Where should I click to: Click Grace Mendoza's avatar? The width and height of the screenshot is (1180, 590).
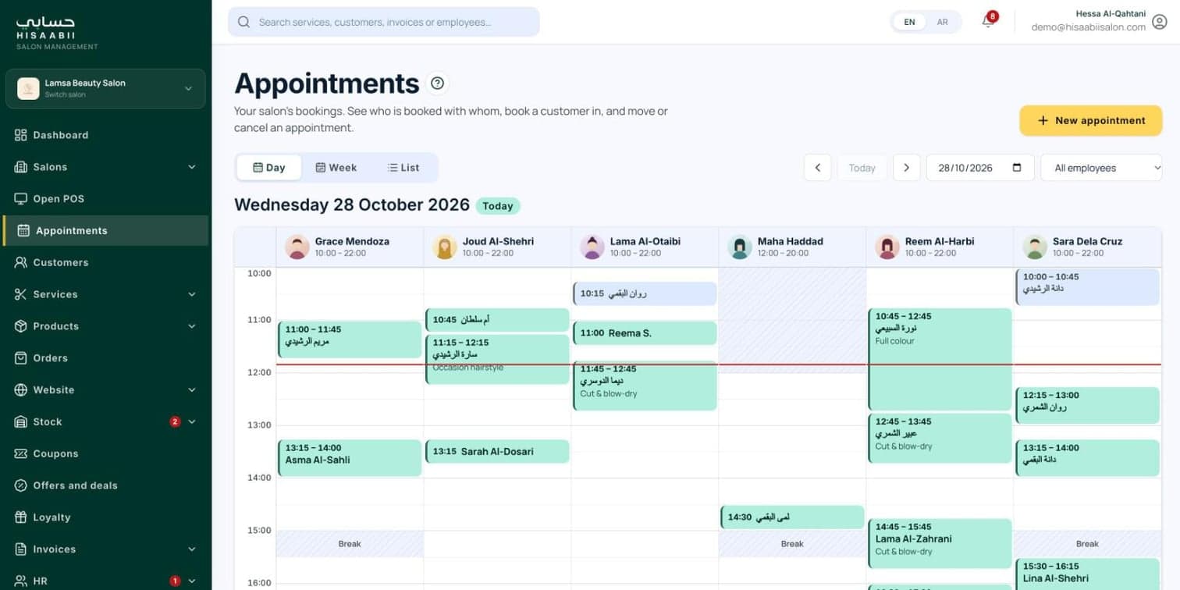(x=297, y=247)
